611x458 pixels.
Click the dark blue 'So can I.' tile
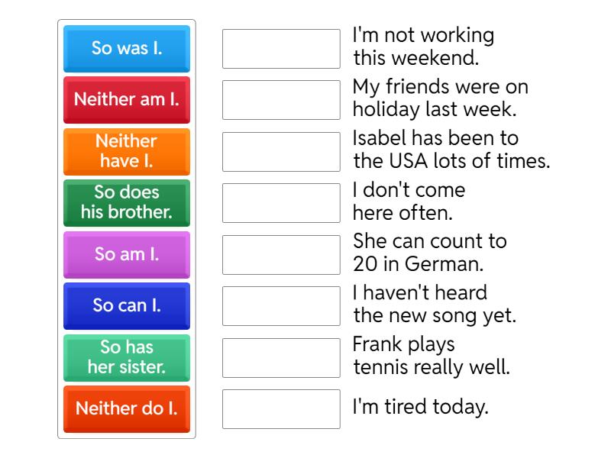click(x=127, y=305)
